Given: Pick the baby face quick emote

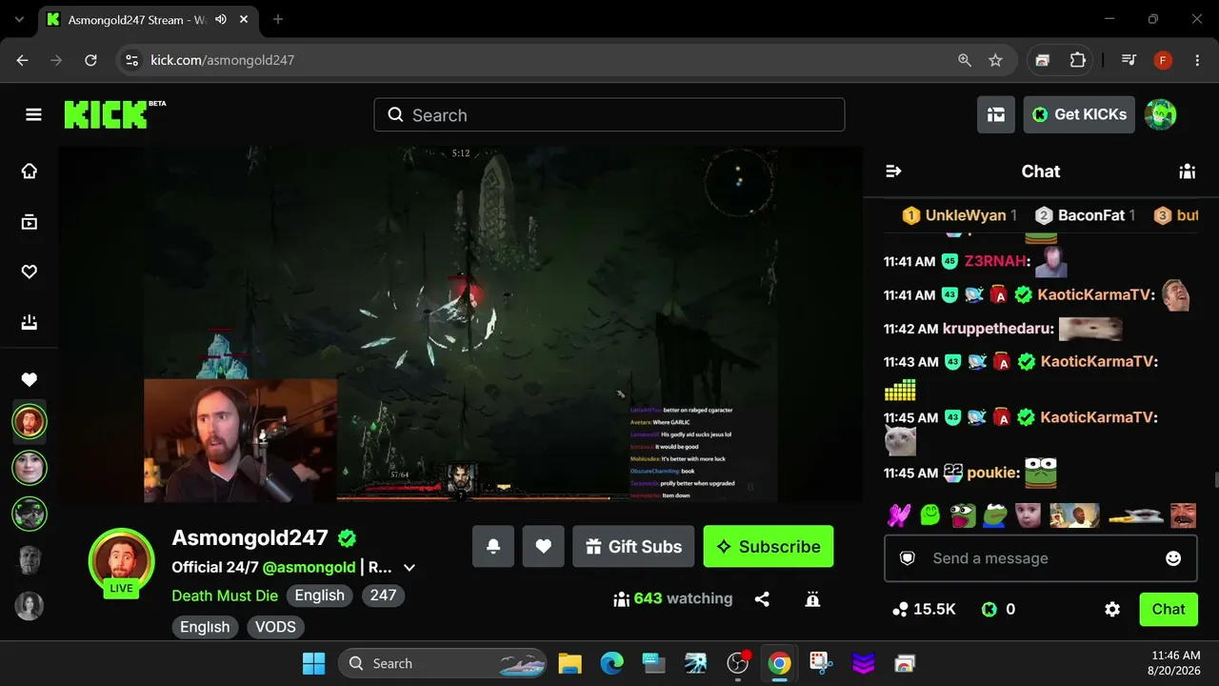Looking at the screenshot, I should pos(1028,515).
